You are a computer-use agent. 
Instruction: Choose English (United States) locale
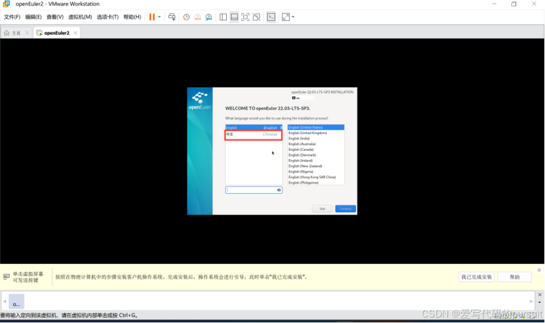[x=316, y=127]
